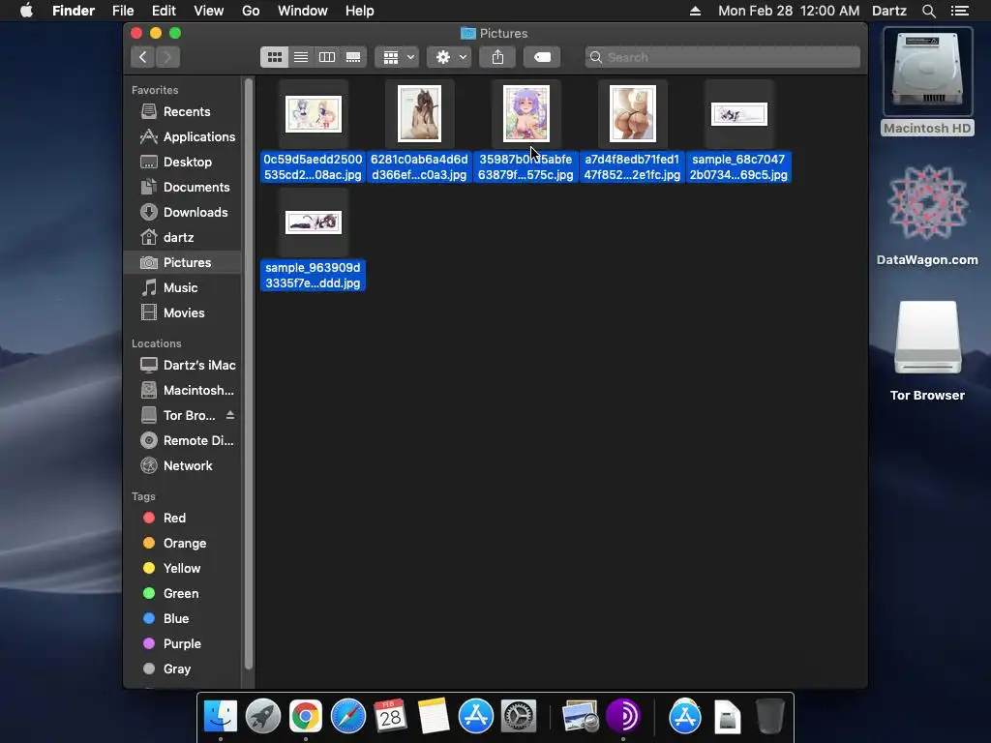Open the gear action menu

(x=449, y=57)
